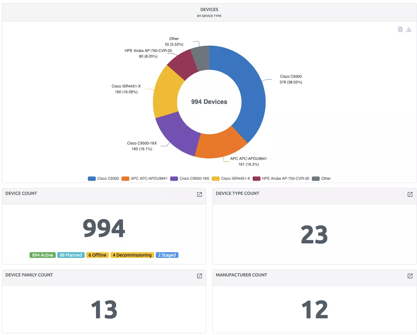This screenshot has width=417, height=335.
Task: Click the 23 device type count number
Action: tap(314, 235)
